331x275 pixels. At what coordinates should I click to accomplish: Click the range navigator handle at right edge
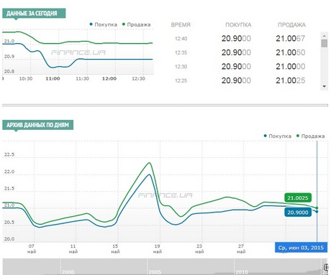(326, 267)
